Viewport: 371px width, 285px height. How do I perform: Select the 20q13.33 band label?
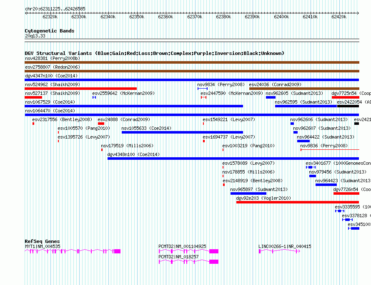35,36
